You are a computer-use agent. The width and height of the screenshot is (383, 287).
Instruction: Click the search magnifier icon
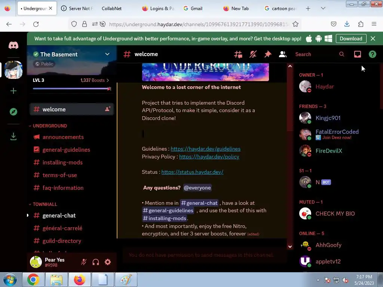click(342, 54)
